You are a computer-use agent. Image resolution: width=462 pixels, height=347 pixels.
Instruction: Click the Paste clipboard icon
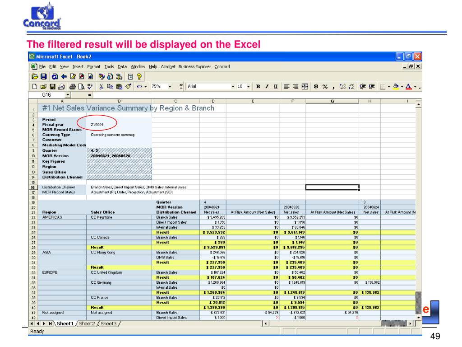pyautogui.click(x=119, y=86)
